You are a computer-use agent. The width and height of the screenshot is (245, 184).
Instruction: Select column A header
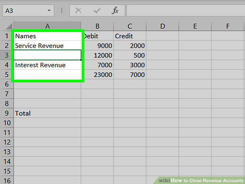47,26
